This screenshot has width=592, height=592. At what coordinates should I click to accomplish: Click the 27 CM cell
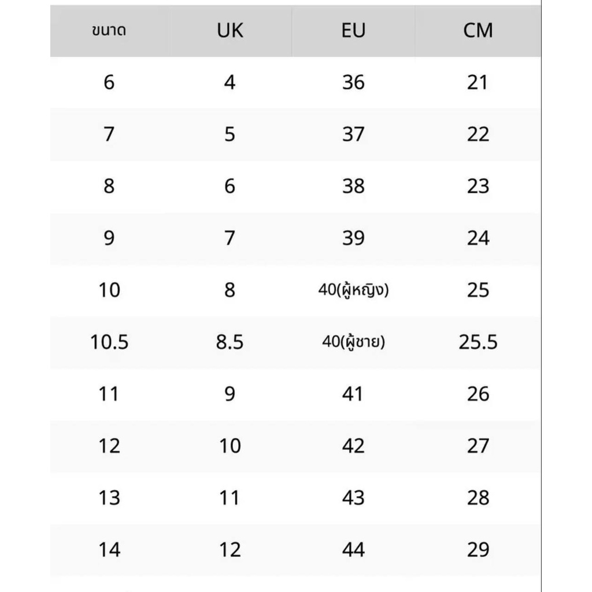tap(478, 446)
